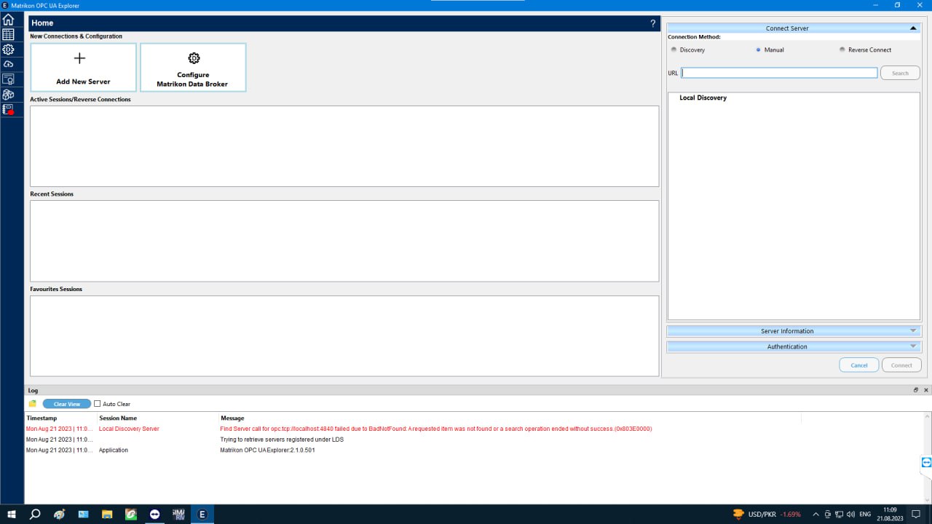Click the plus icon on Add New Server
Screen dimensions: 932x524
[80, 58]
